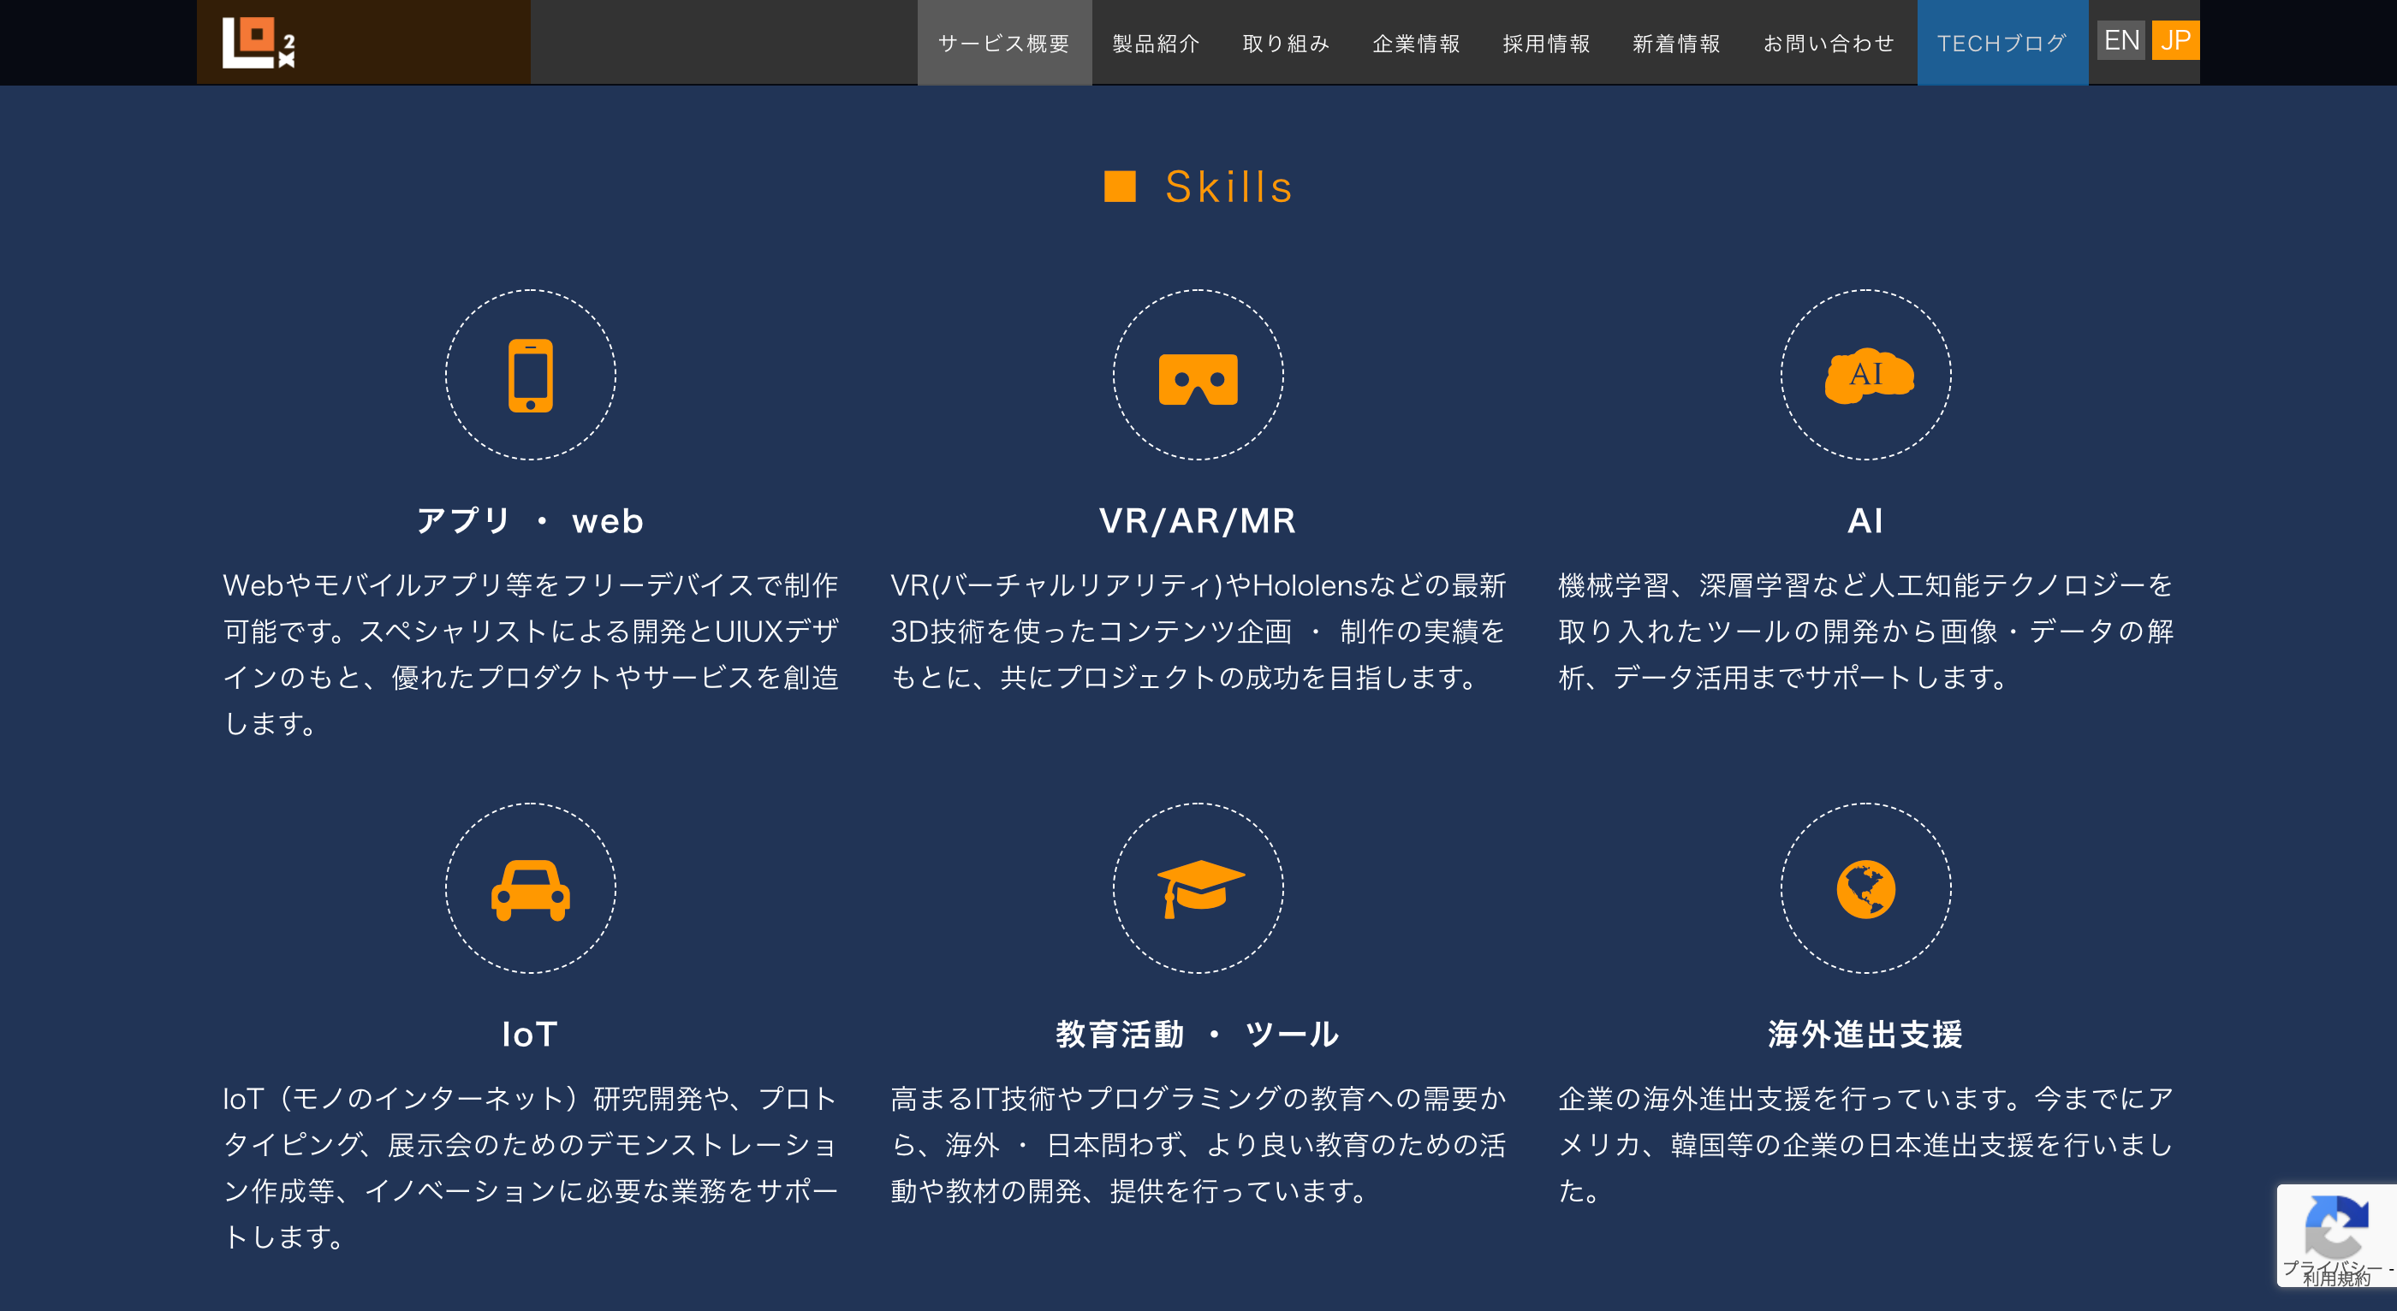Click the smartphone app/web icon

pyautogui.click(x=531, y=375)
